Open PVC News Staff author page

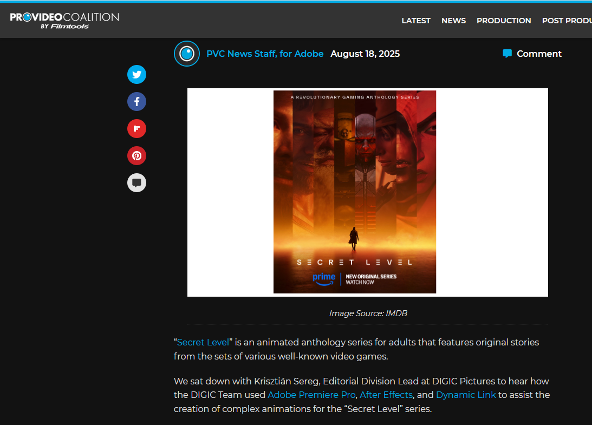(x=265, y=54)
